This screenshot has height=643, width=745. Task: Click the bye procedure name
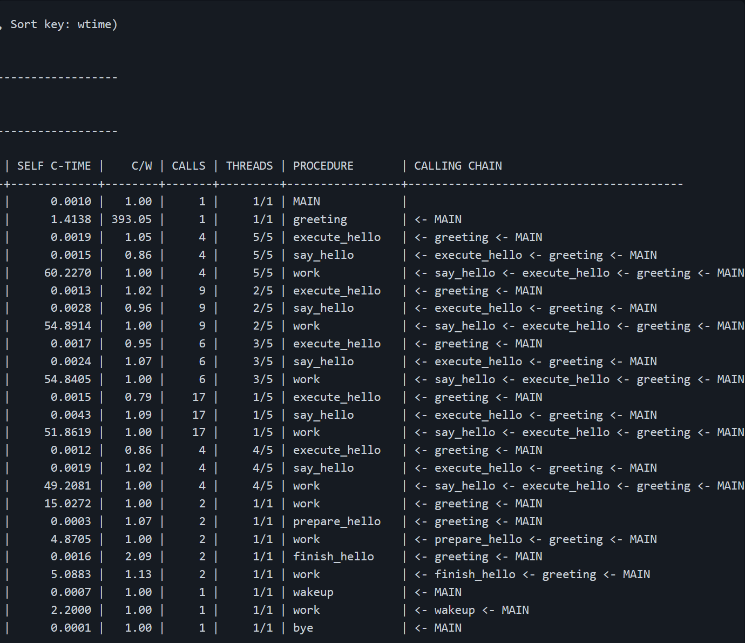click(303, 628)
